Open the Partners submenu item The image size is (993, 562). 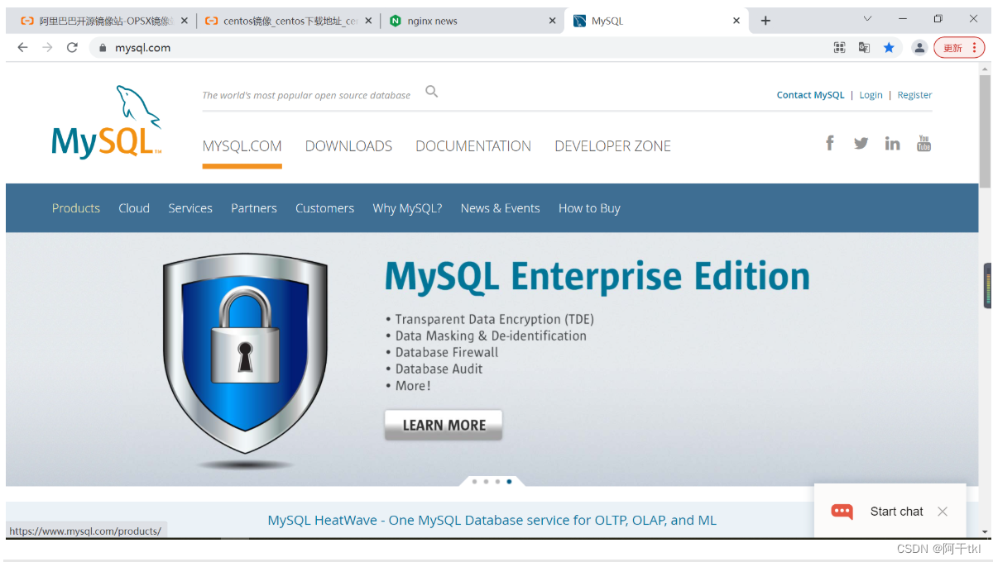[254, 208]
